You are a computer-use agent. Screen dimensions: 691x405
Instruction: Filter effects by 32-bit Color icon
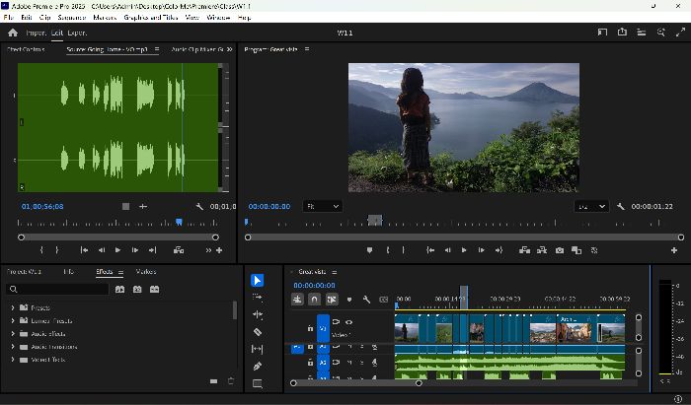pos(137,289)
